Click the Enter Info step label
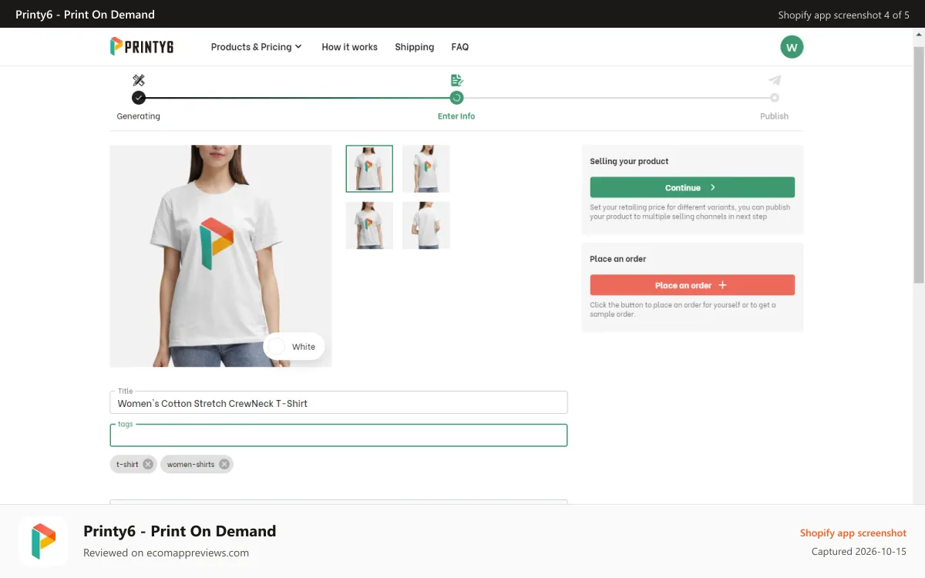Screen dimensions: 925x578 456,116
